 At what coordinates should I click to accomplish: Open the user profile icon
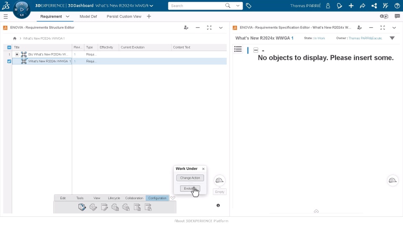[328, 5]
